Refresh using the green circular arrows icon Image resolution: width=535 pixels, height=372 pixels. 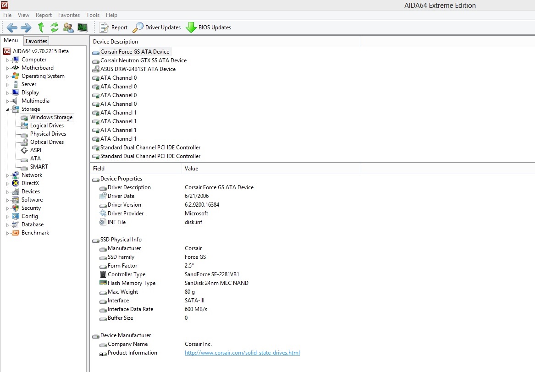[55, 27]
